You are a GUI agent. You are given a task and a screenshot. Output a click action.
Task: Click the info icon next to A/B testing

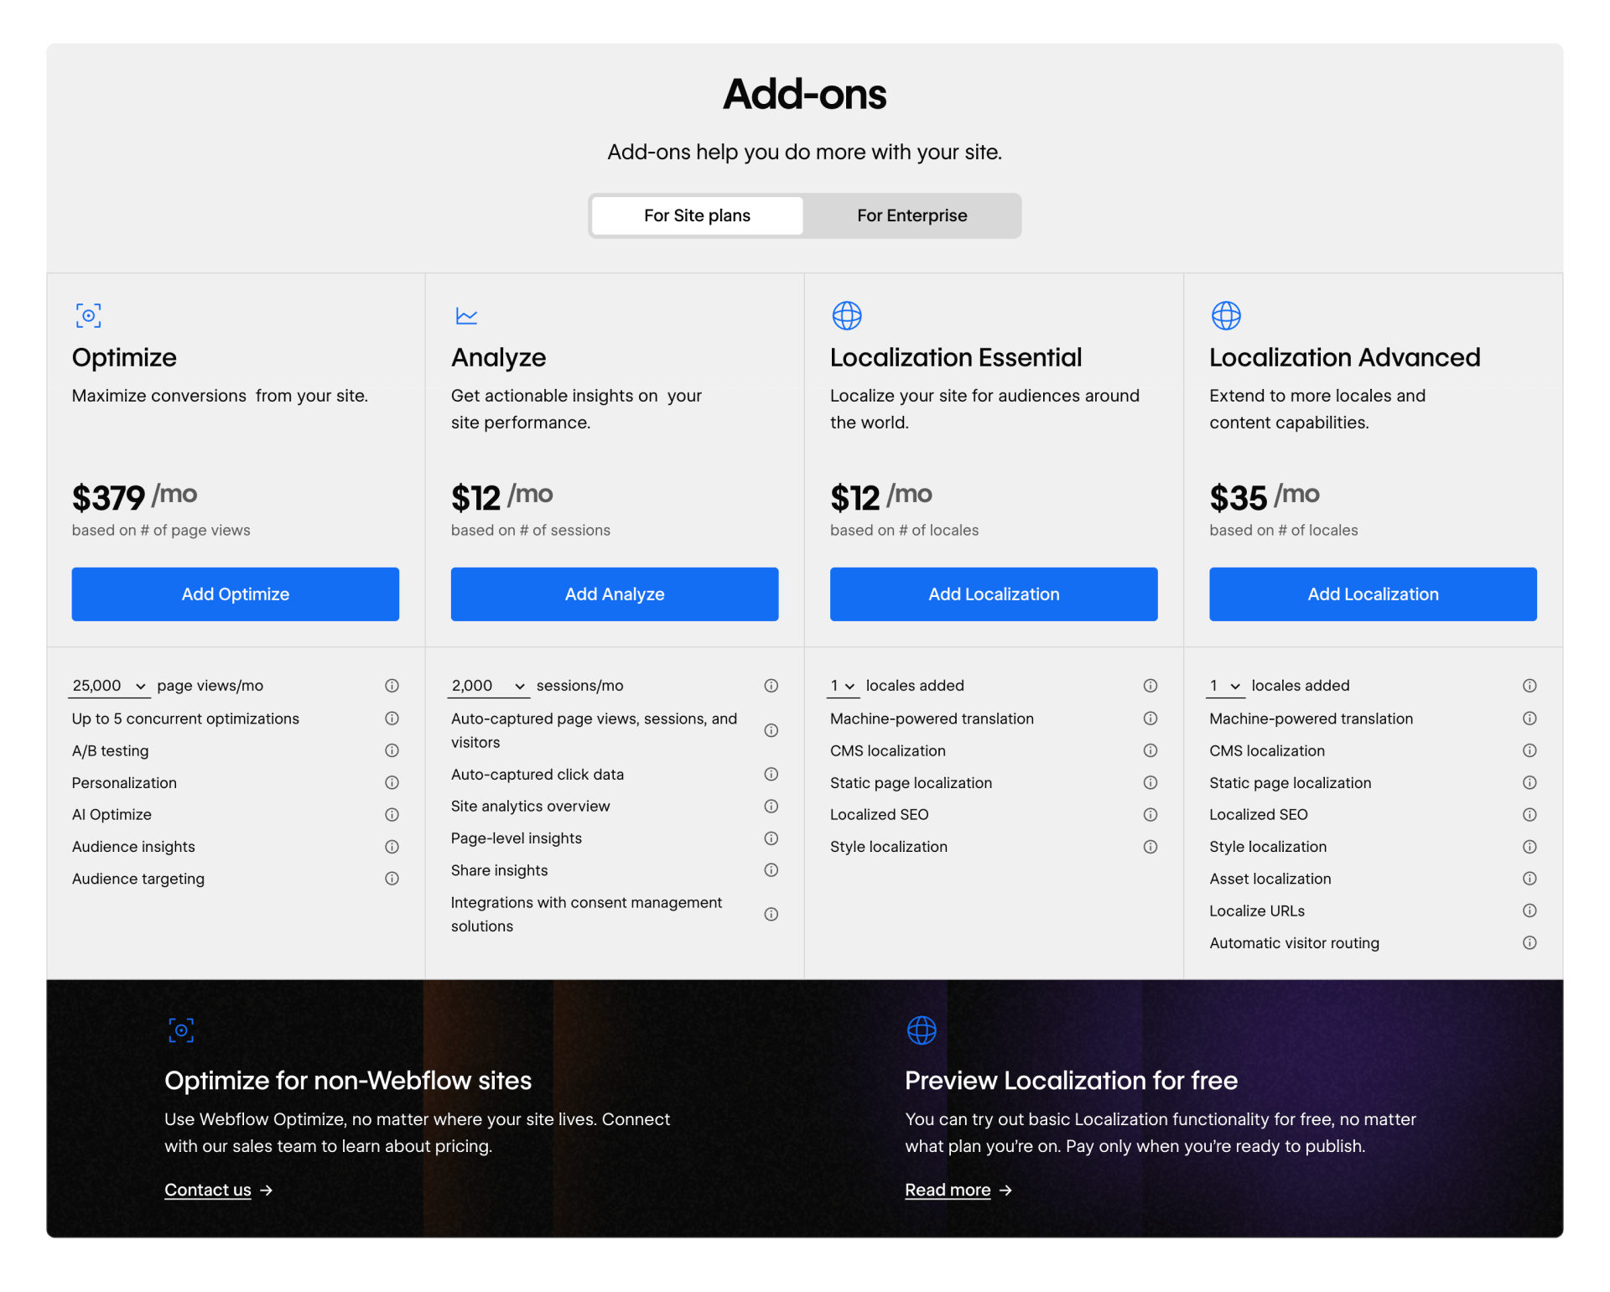[x=392, y=750]
